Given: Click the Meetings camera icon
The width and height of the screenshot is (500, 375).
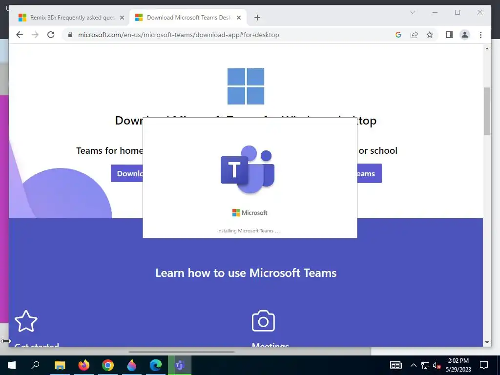Looking at the screenshot, I should (x=263, y=321).
